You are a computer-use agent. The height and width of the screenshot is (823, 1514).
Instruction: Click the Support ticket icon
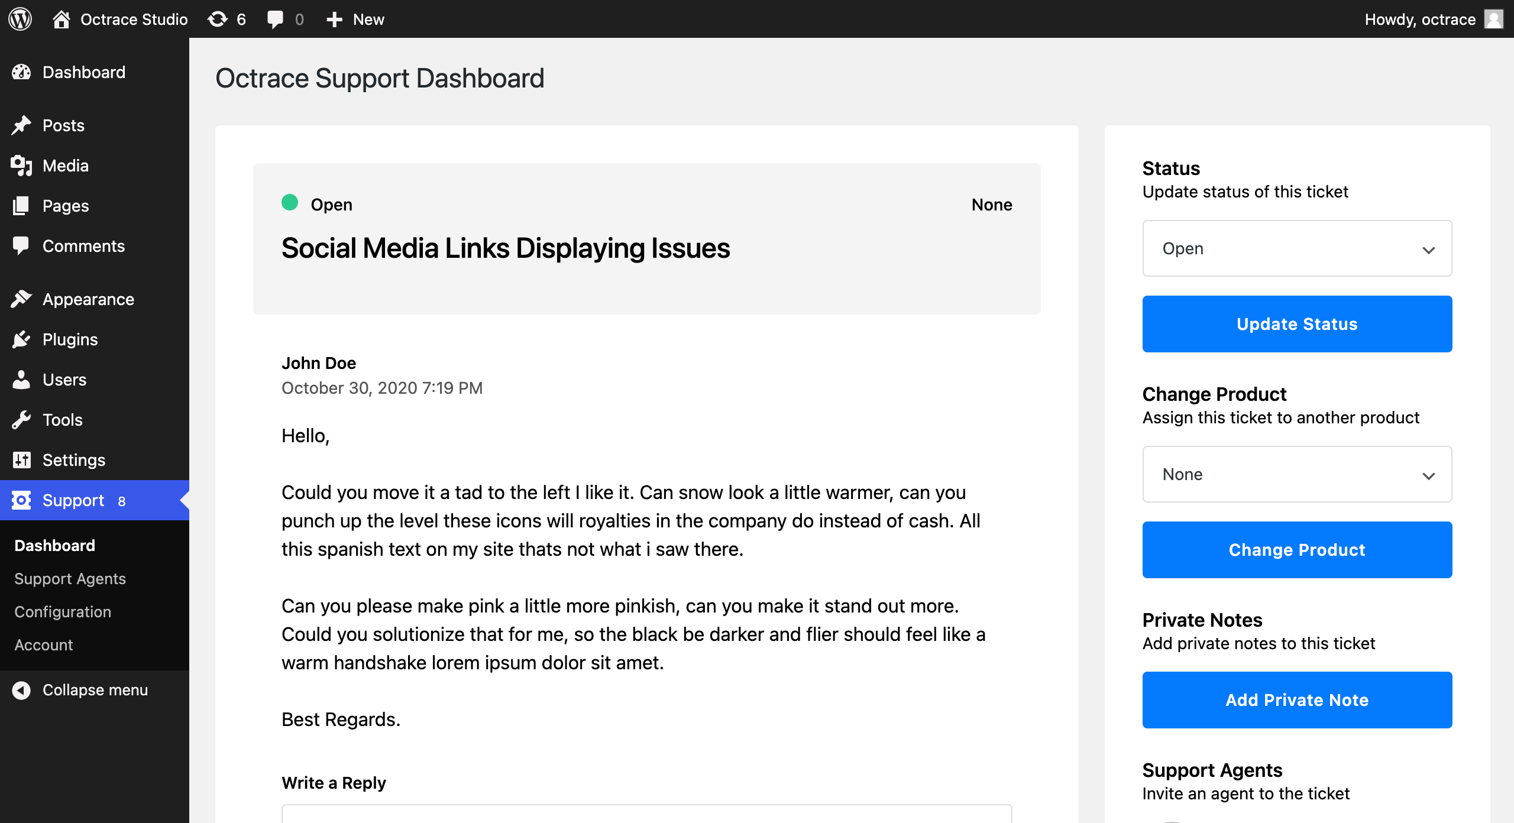[21, 500]
